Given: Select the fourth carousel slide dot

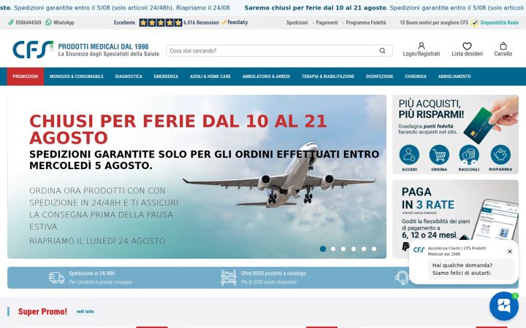Looking at the screenshot, I should (x=354, y=249).
